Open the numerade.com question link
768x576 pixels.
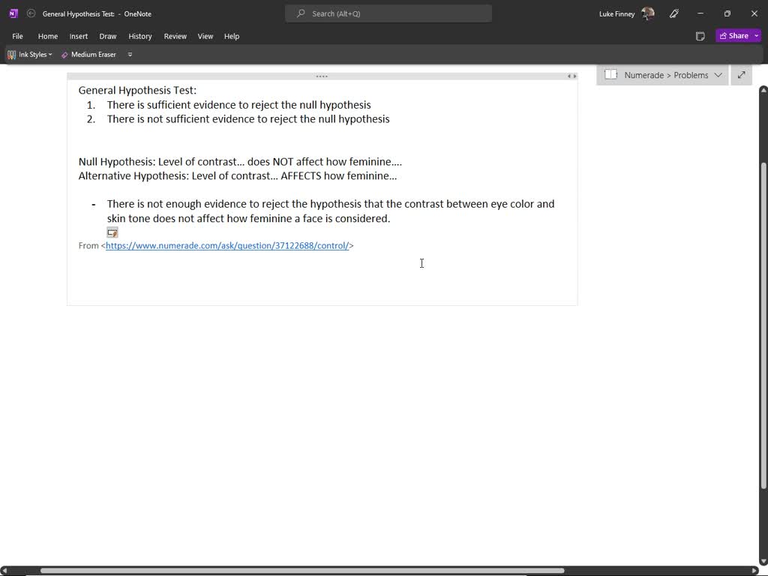227,245
